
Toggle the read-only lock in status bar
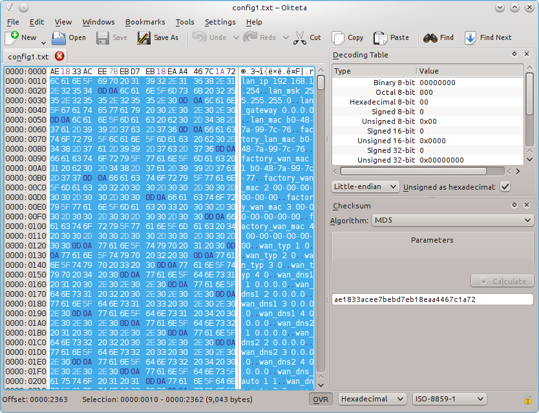click(x=528, y=399)
